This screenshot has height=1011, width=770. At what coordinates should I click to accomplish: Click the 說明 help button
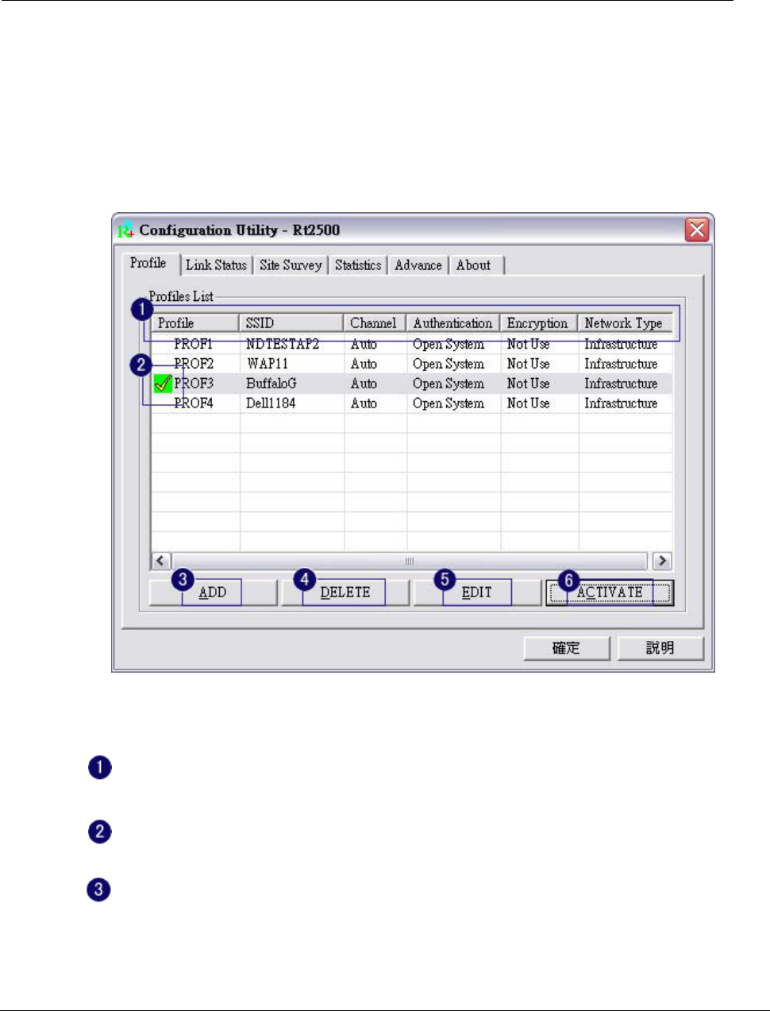pyautogui.click(x=660, y=648)
